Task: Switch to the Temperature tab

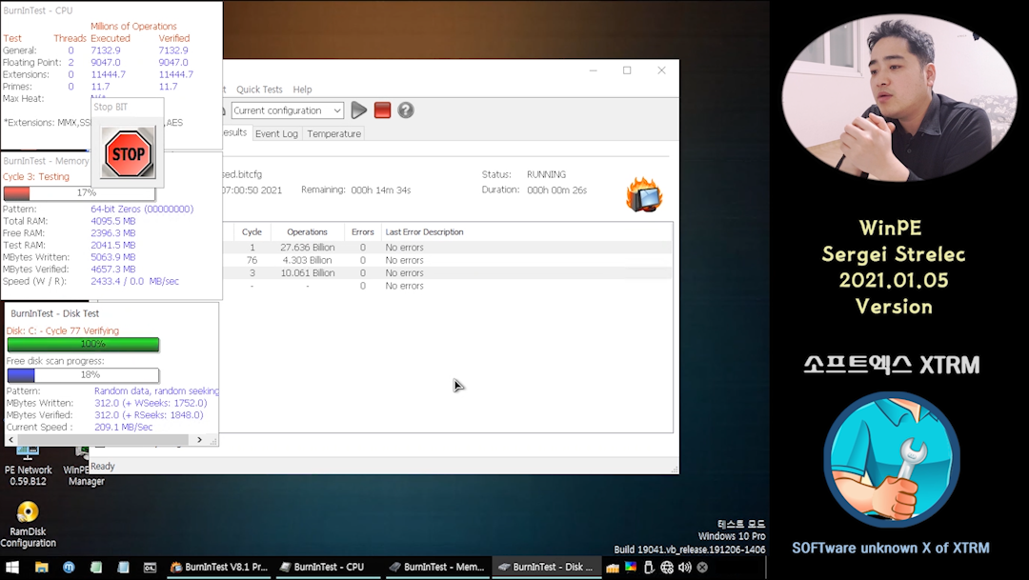Action: (334, 133)
